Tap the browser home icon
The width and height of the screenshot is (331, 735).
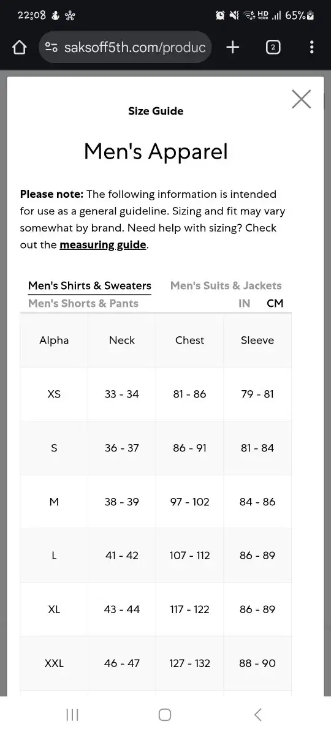(x=20, y=47)
